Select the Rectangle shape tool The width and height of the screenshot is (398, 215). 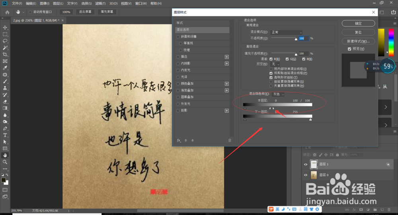pyautogui.click(x=5, y=149)
